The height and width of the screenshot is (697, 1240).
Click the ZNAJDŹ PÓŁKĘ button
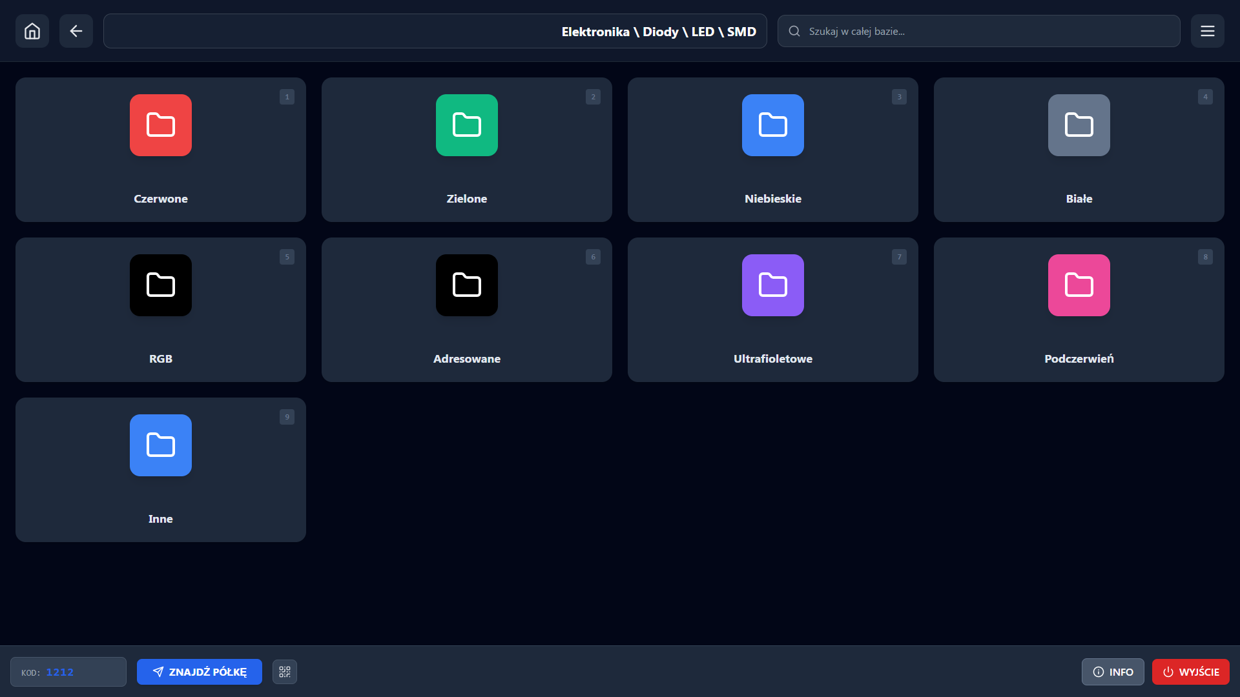(x=200, y=672)
